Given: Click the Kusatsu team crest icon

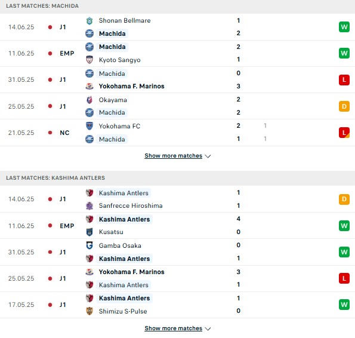Looking at the screenshot, I should pos(89,232).
